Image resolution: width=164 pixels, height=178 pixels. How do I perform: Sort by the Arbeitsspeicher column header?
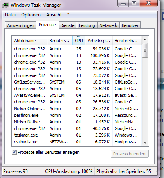[x=99, y=41]
